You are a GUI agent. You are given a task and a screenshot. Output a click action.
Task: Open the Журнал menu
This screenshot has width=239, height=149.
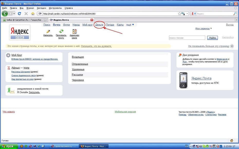tap(30, 8)
